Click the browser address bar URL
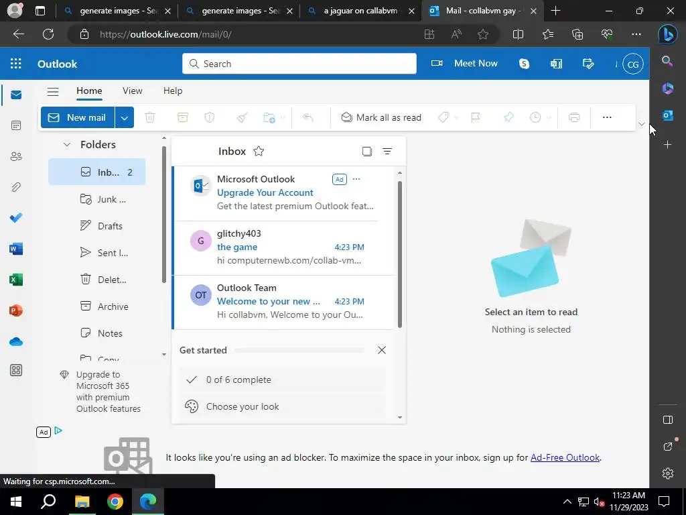 tap(165, 34)
